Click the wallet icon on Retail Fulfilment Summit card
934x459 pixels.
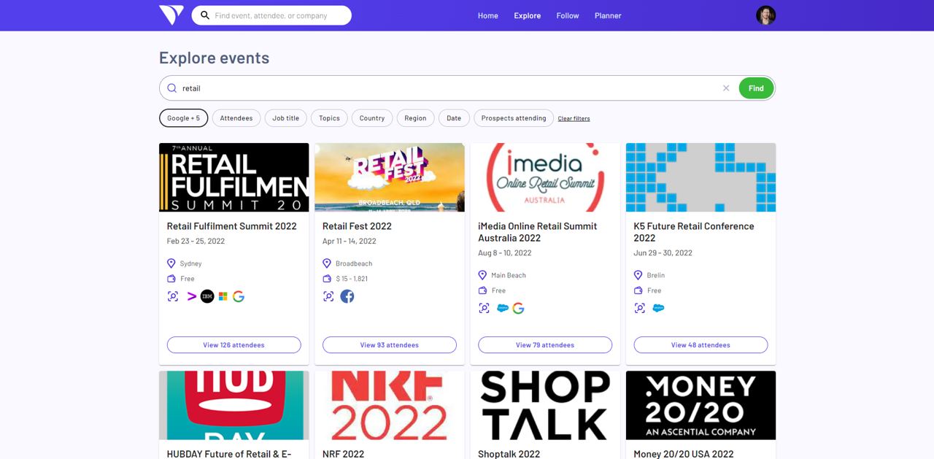pos(171,279)
